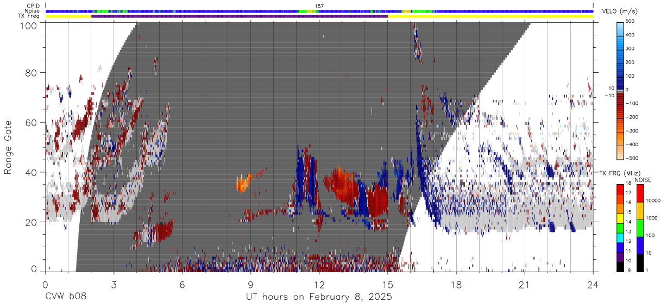Image resolution: width=667 pixels, height=308 pixels.
Task: Click the 9 hour tick on UT axis
Action: coord(250,285)
